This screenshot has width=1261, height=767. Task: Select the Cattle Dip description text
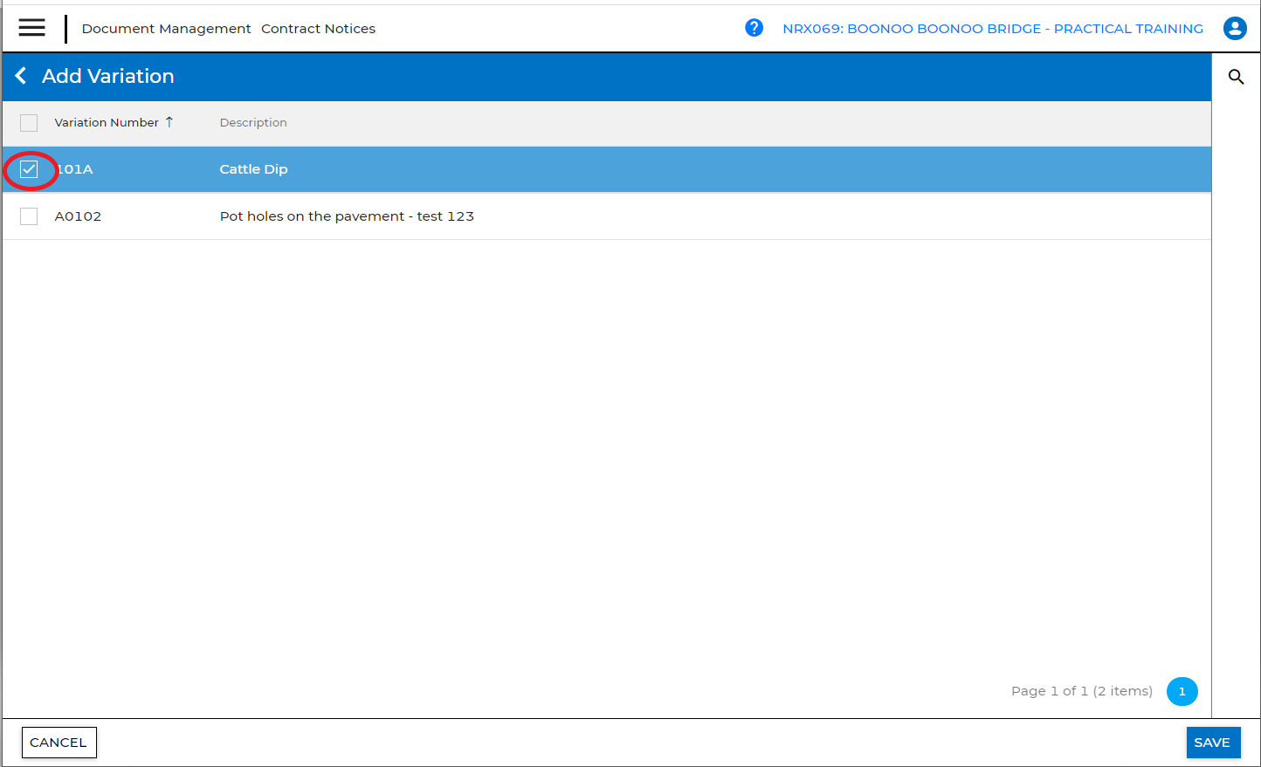(x=253, y=169)
